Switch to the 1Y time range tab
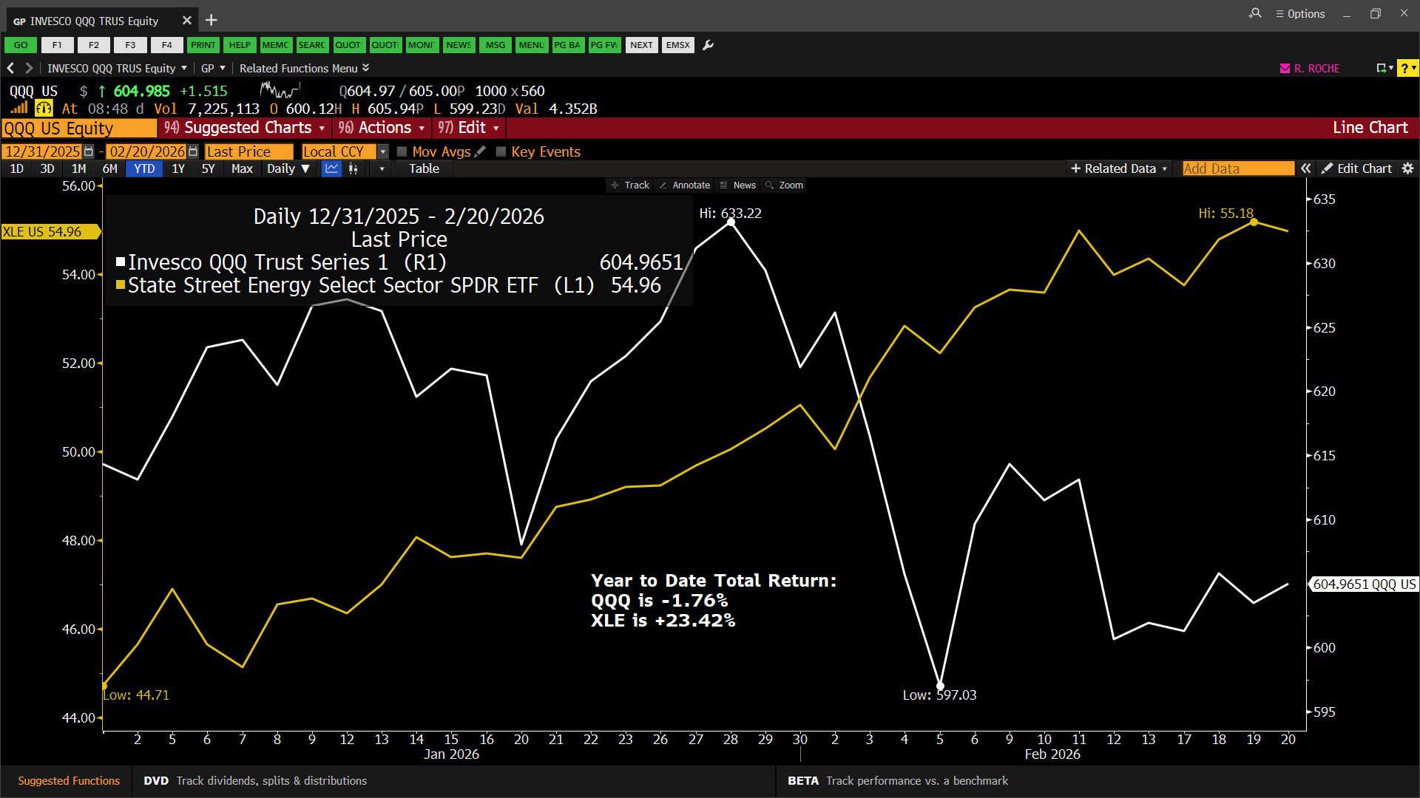This screenshot has width=1420, height=798. 178,168
